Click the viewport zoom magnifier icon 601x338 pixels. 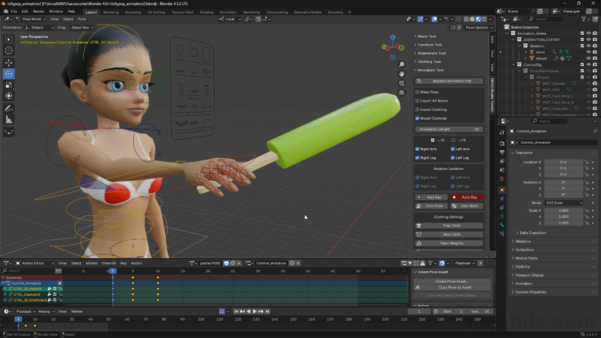click(x=401, y=64)
